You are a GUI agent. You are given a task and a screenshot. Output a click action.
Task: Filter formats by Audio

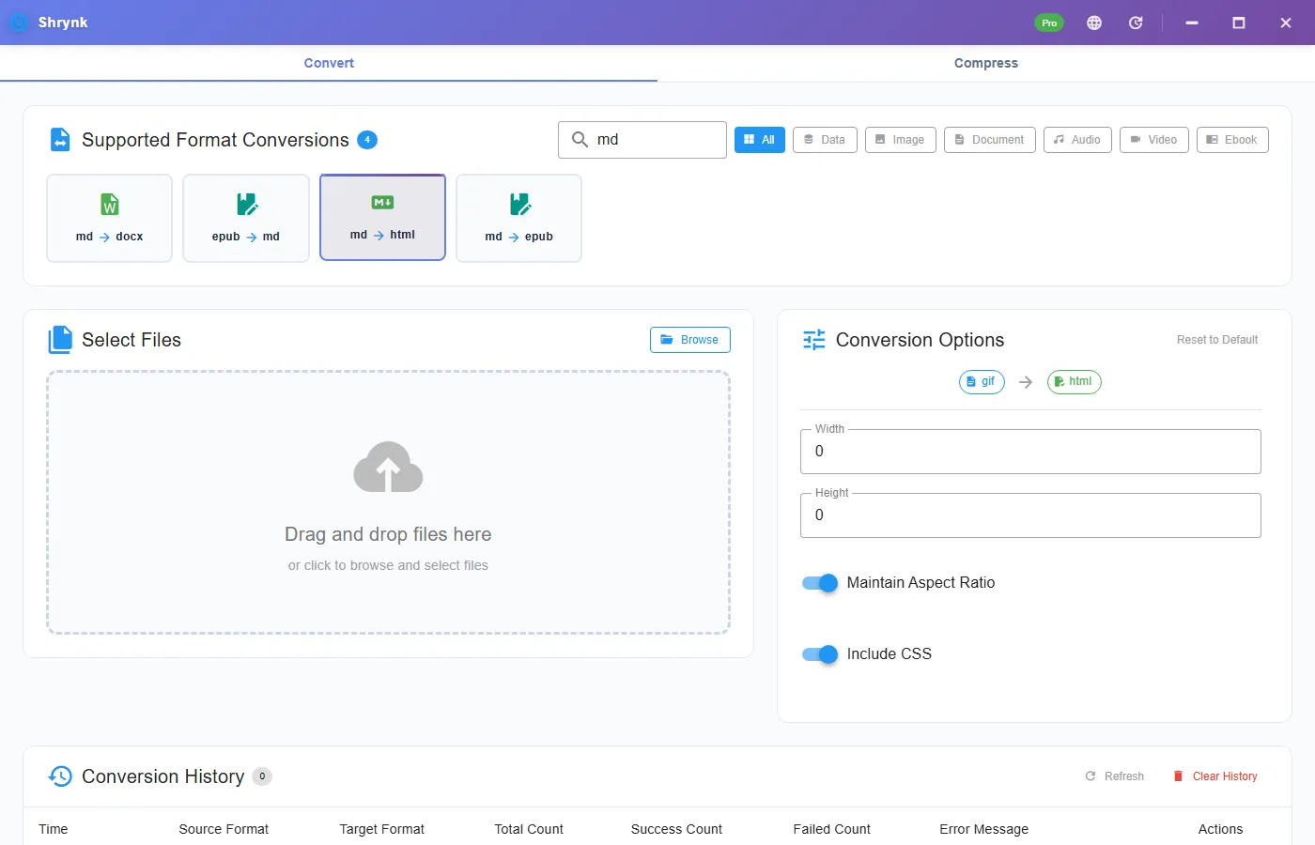[x=1077, y=140]
